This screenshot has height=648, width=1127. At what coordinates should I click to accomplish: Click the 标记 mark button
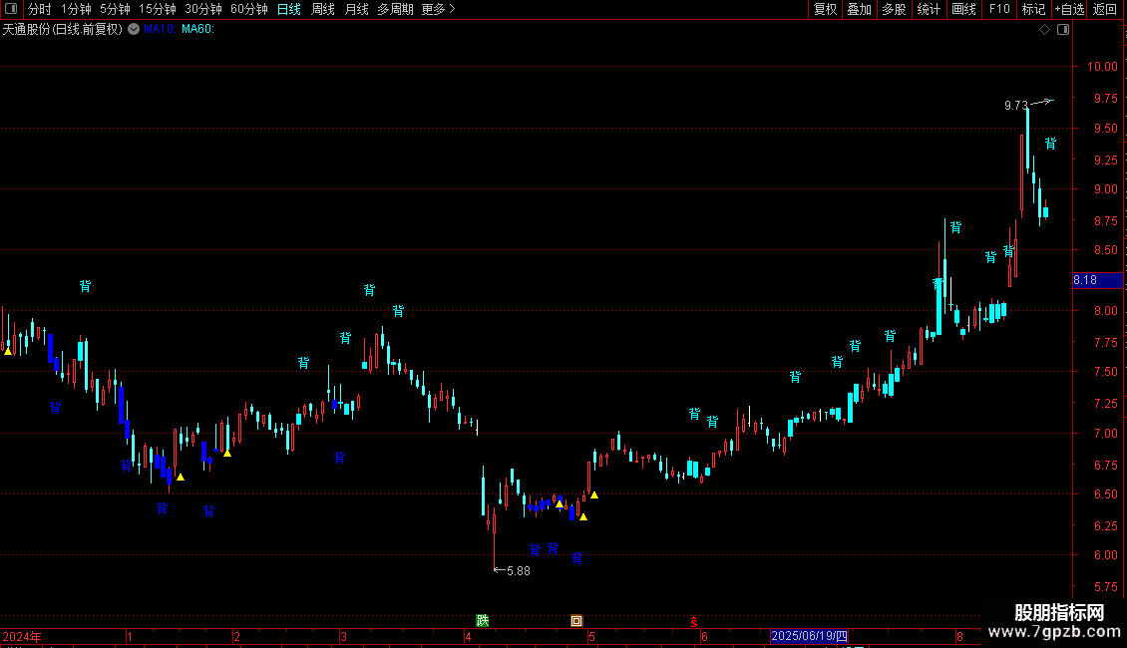(1033, 9)
